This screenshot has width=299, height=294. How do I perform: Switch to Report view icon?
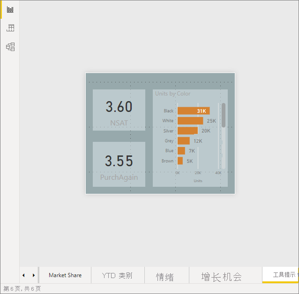[10, 9]
